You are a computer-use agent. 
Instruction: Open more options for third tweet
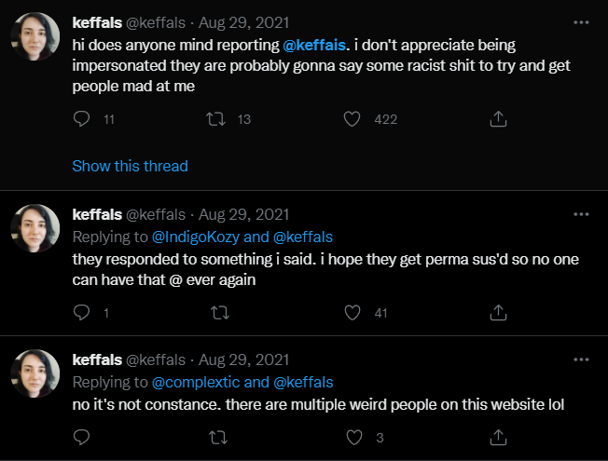581,359
